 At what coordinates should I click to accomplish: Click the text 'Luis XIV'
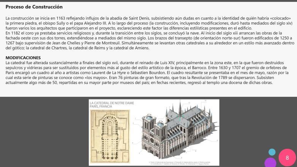167,63
